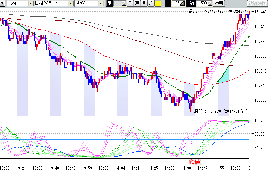The width and height of the screenshot is (268, 172).
Task: Select the 日 (daily) timeframe button
Action: pos(130,3)
